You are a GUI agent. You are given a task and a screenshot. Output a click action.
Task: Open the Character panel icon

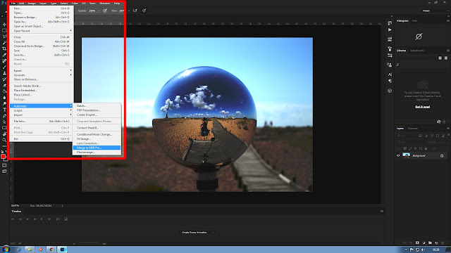point(390,74)
